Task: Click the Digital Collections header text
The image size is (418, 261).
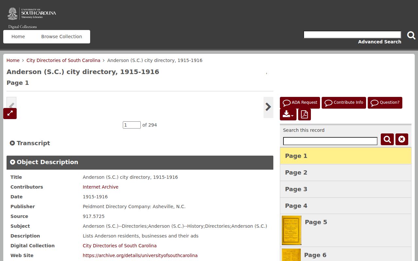Action: pos(23,27)
